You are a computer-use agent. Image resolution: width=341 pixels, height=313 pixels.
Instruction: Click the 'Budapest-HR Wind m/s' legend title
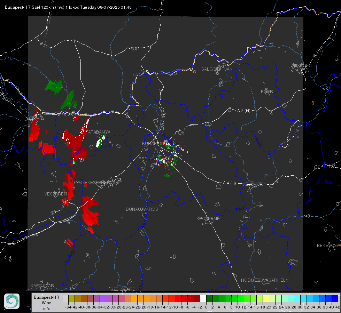click(x=46, y=303)
